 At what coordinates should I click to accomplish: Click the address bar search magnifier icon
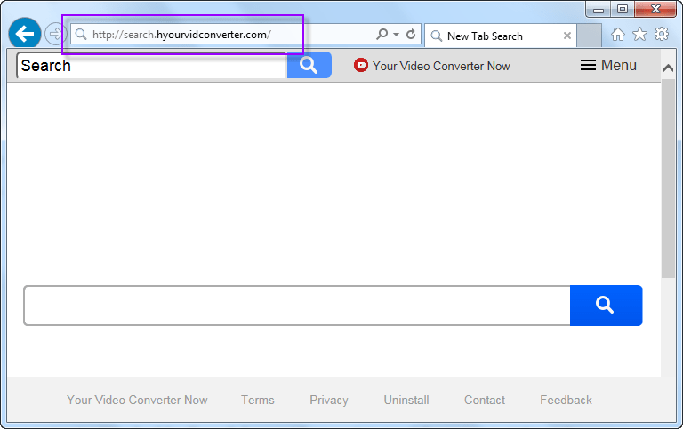tap(382, 34)
